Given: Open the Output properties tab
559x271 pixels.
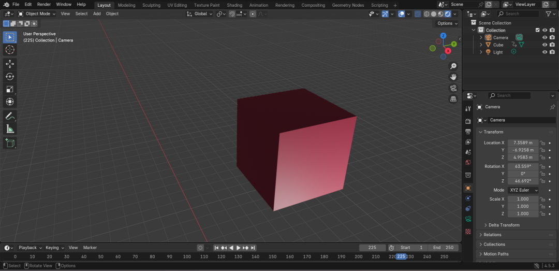Looking at the screenshot, I should point(468,132).
